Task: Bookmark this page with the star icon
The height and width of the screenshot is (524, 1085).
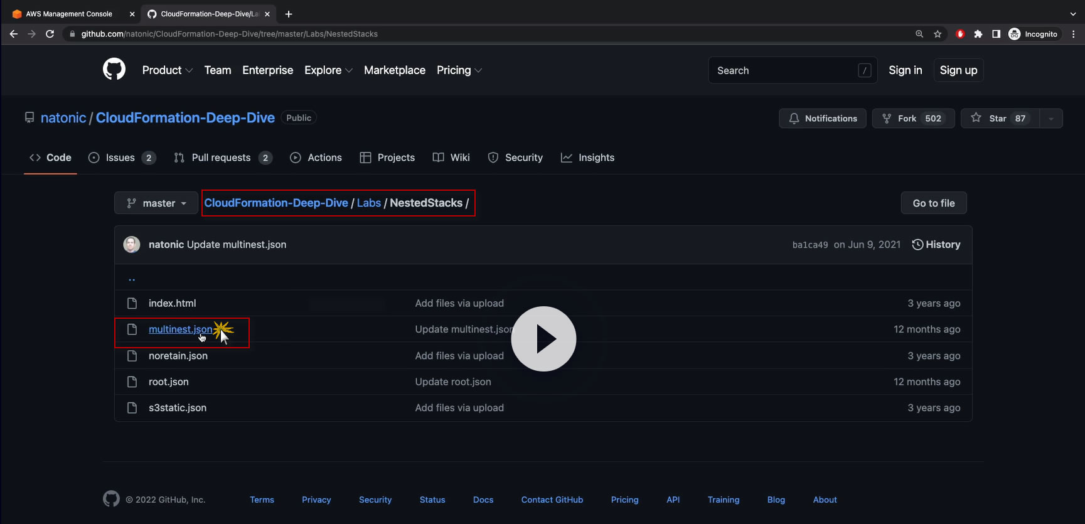Action: coord(938,34)
